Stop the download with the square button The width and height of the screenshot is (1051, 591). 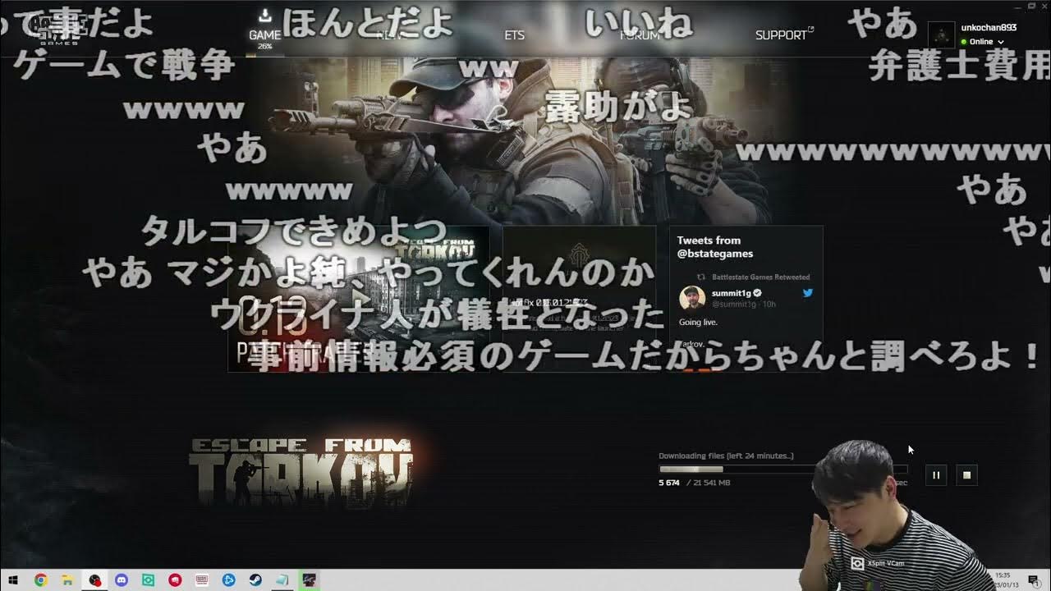pos(967,475)
